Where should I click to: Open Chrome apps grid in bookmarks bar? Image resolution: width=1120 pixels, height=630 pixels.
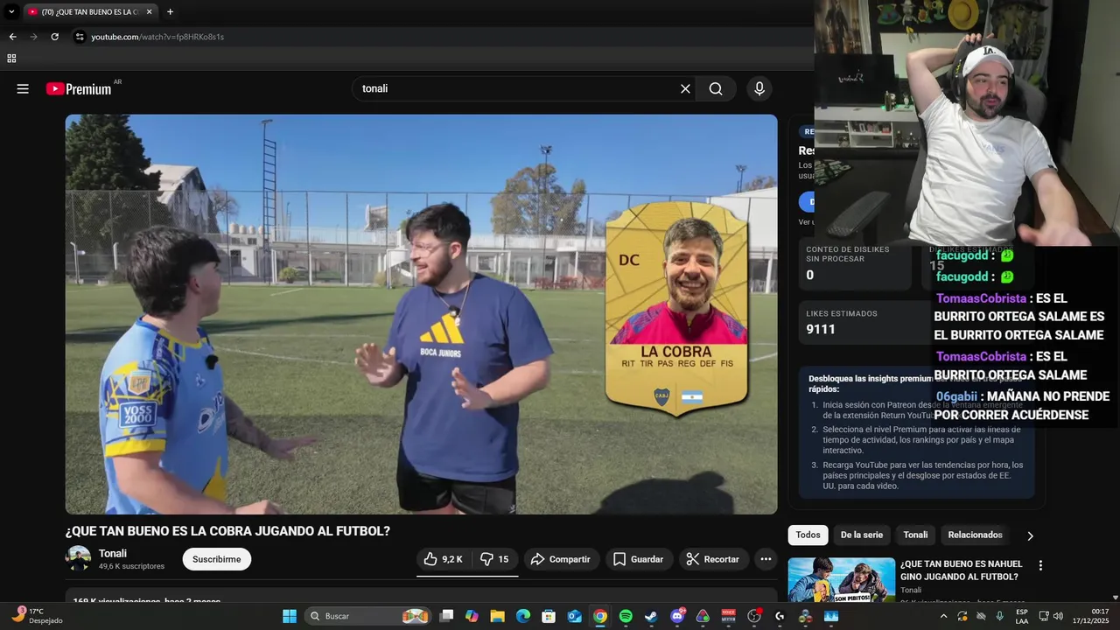11,59
